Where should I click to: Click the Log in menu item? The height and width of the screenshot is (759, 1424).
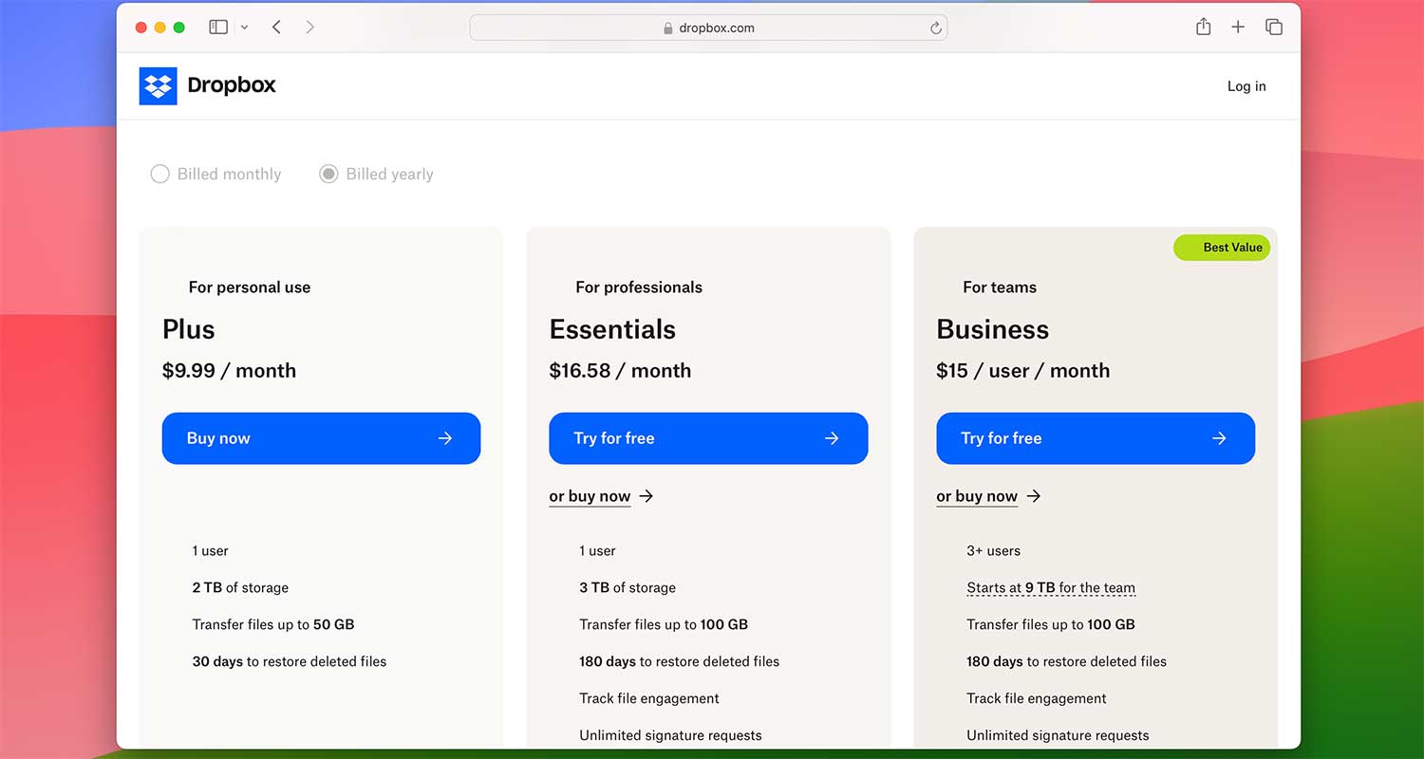[x=1246, y=85]
